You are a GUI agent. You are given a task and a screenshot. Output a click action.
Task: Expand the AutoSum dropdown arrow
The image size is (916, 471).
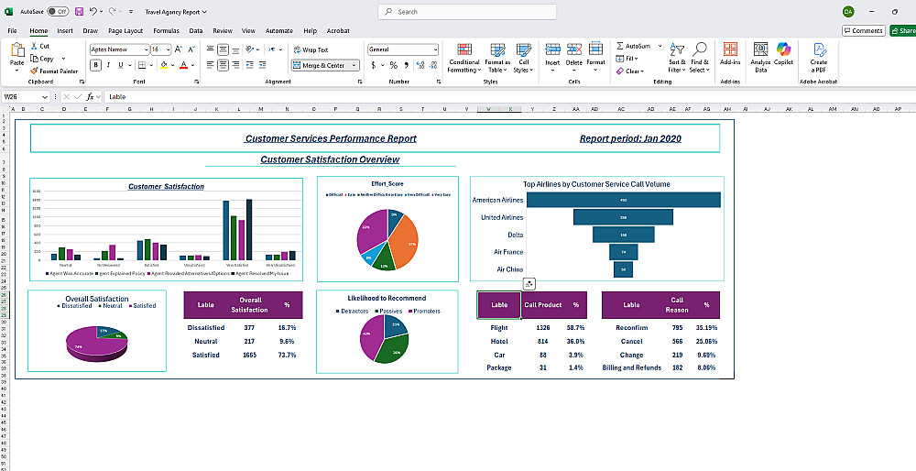[660, 46]
